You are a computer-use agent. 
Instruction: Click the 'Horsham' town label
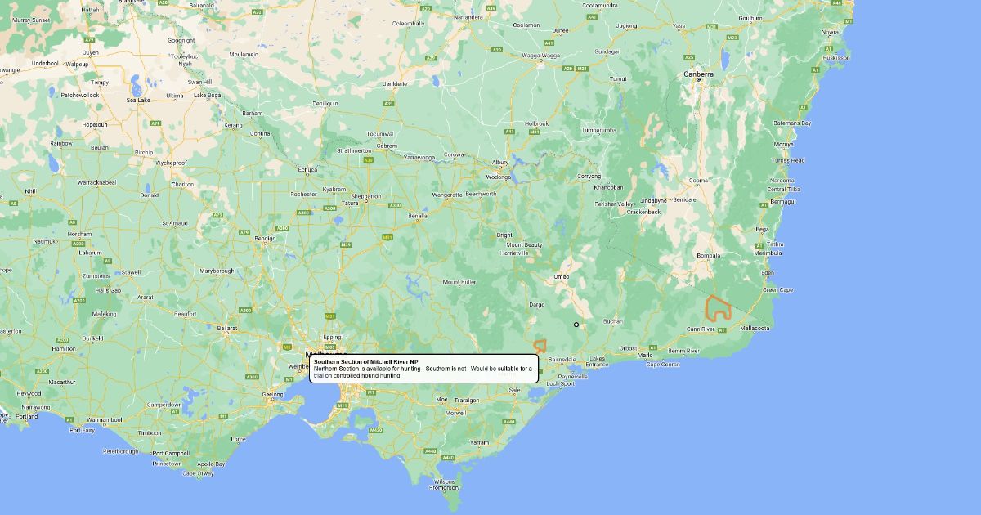79,234
